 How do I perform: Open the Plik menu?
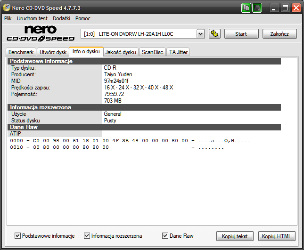point(8,18)
